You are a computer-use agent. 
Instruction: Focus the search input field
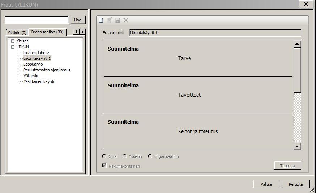pyautogui.click(x=37, y=20)
